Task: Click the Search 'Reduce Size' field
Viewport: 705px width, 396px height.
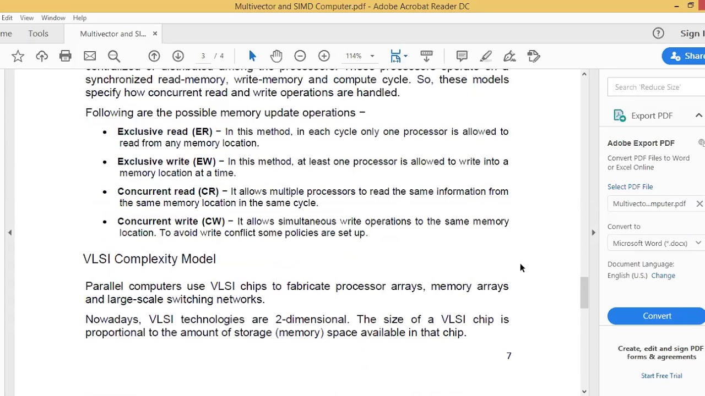Action: click(656, 87)
